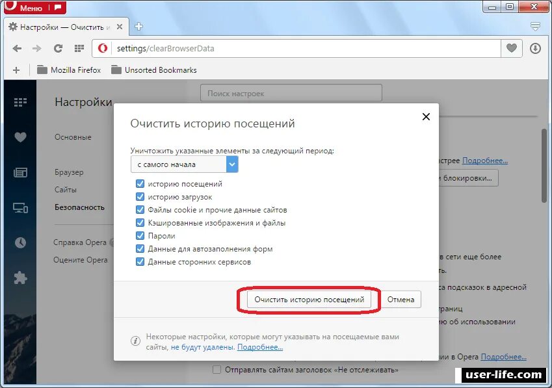Open the tab menu icon at top right
This screenshot has width=552, height=388.
tap(535, 26)
